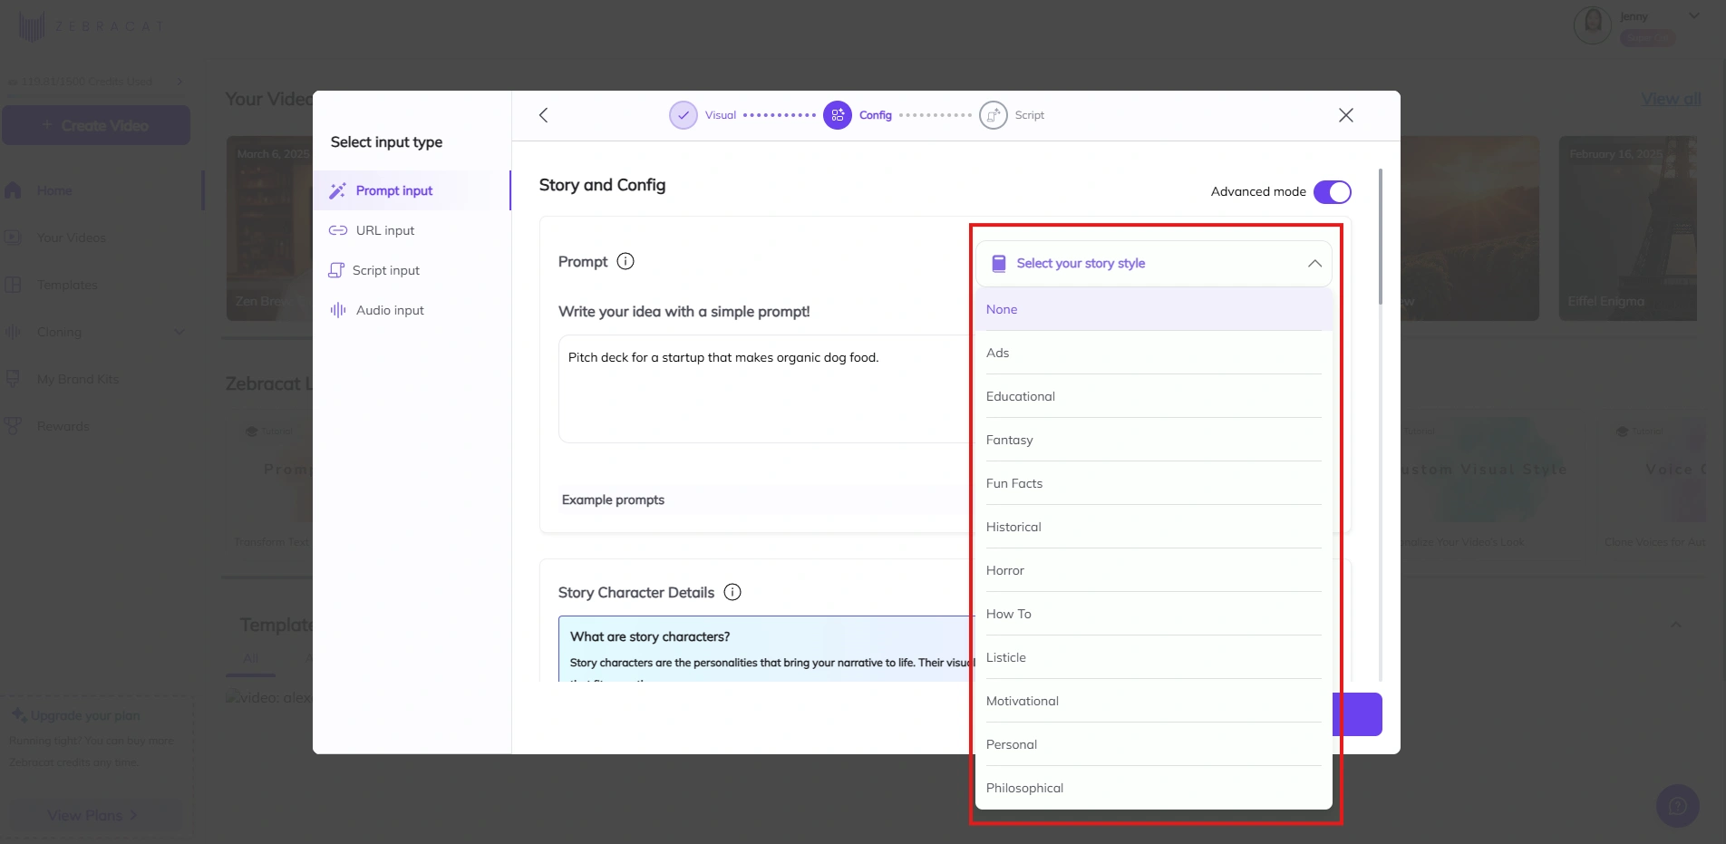Close the video creation dialog
This screenshot has width=1726, height=844.
click(x=1346, y=115)
